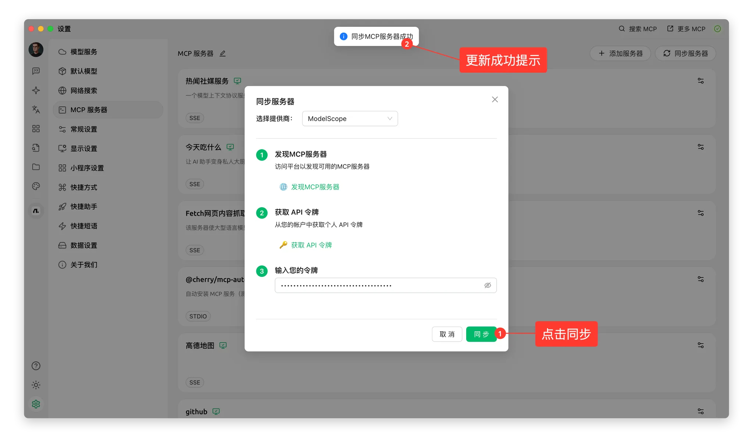Open 数据设置 settings section
Screen dimensions: 753x447
point(84,245)
